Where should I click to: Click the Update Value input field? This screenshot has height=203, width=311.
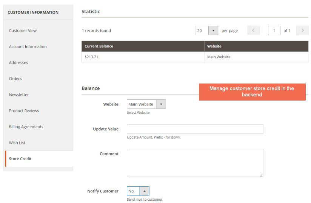(195, 129)
